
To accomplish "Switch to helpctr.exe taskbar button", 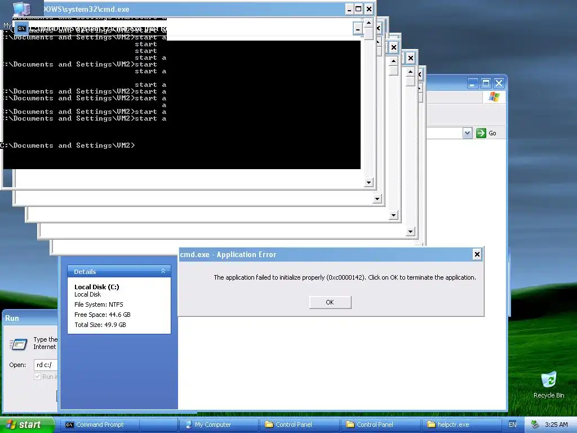I will coord(461,425).
